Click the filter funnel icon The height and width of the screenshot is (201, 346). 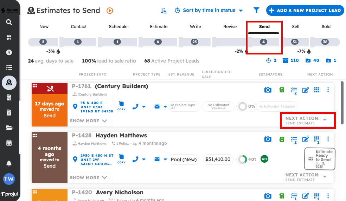coord(256,11)
